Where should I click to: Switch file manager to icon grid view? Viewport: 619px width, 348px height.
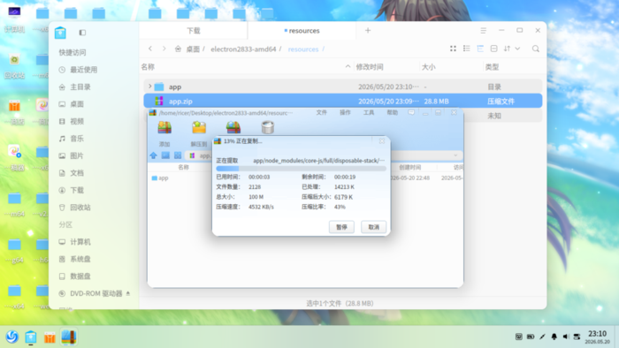453,49
